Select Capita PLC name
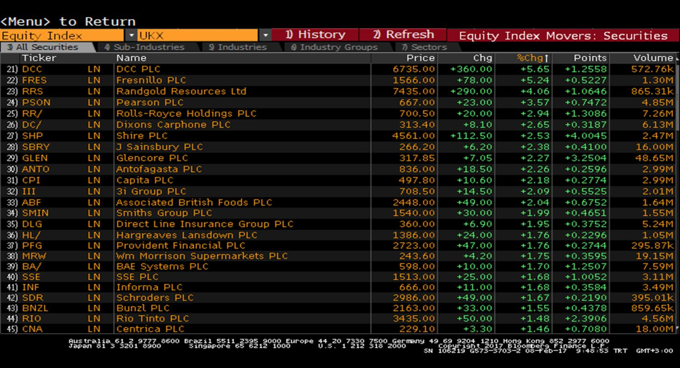Screen dimensions: 680x368 coord(145,180)
